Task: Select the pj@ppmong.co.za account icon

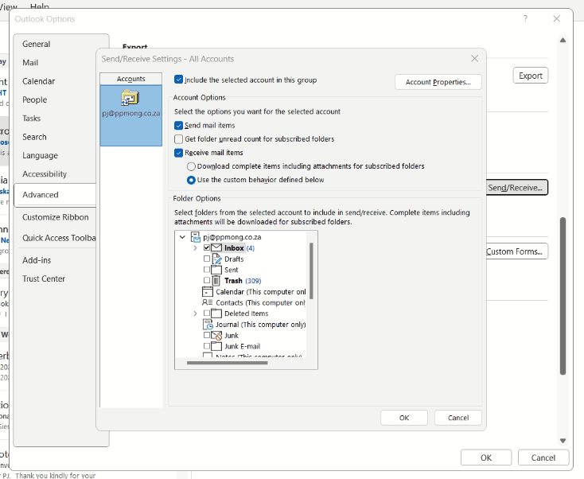Action: [x=130, y=98]
